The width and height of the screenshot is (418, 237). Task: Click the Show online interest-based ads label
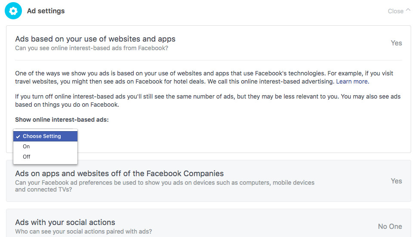(x=62, y=120)
